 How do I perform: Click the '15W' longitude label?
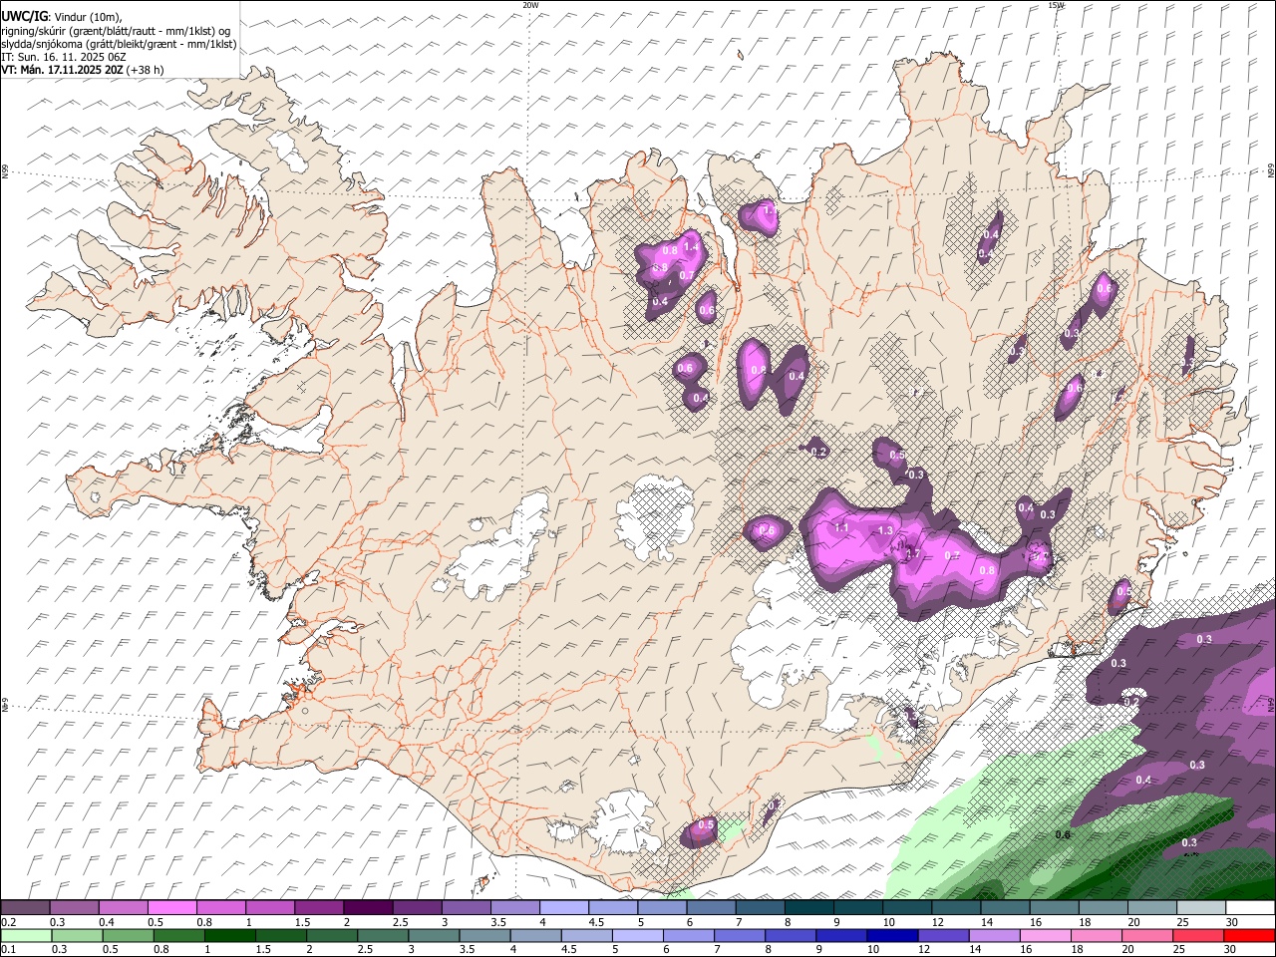[x=1055, y=5]
